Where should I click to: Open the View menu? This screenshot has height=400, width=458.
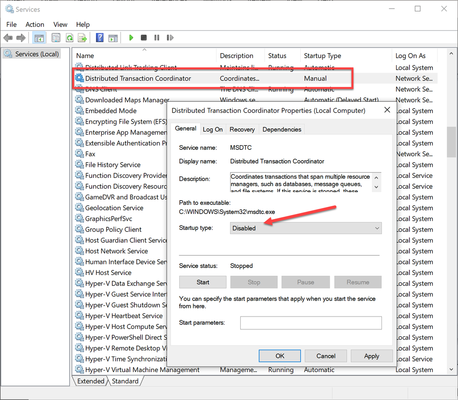[x=60, y=25]
